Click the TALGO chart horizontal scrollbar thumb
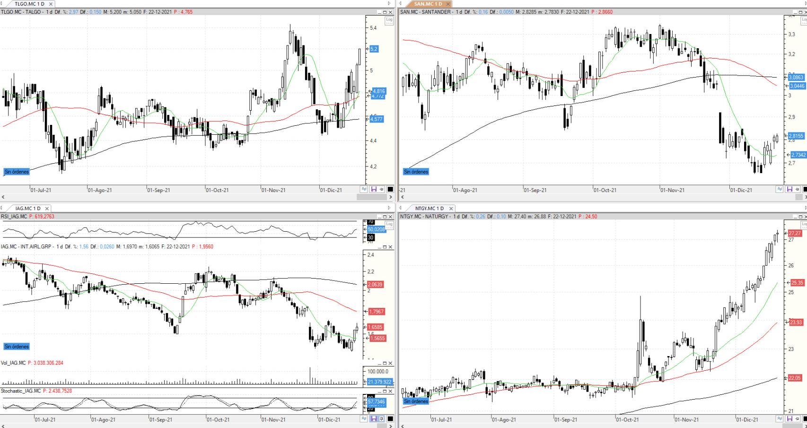 (372, 197)
